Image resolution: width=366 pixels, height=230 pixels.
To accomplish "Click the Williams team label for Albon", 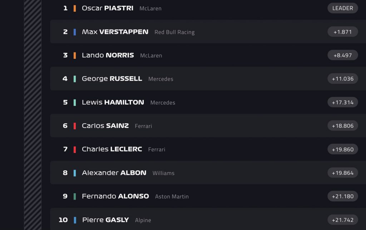I will tap(163, 173).
